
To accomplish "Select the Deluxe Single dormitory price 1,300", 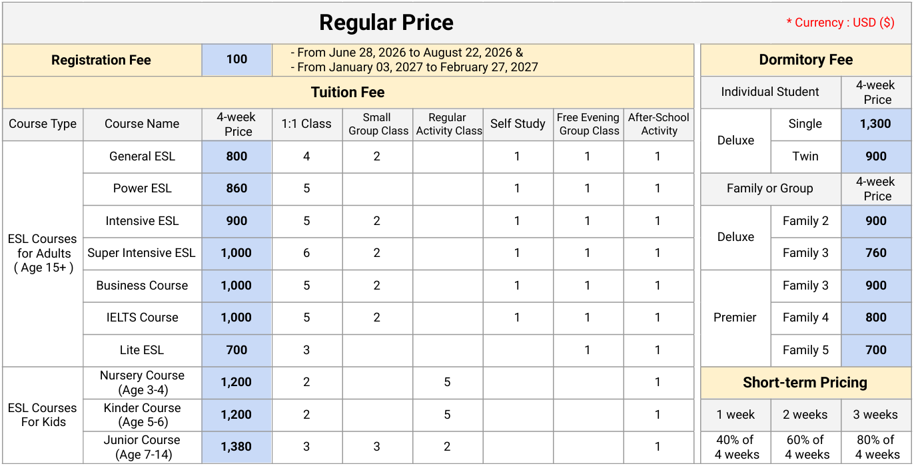I will click(x=875, y=124).
